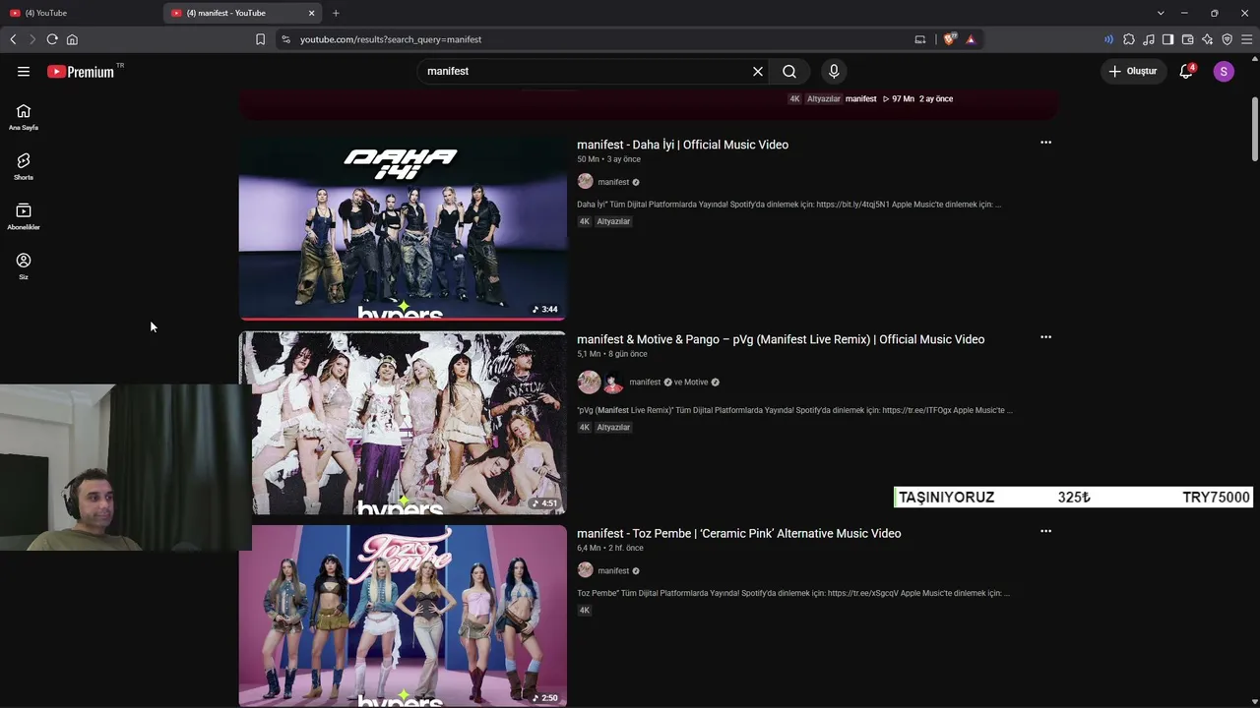Open the account avatar menu
This screenshot has width=1260, height=708.
[1224, 71]
